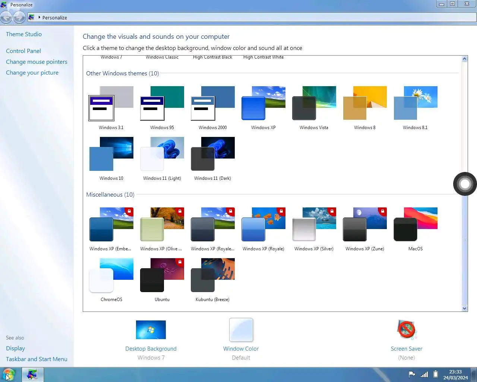The width and height of the screenshot is (477, 382).
Task: Choose the Windows 2000 theme
Action: pos(213,108)
